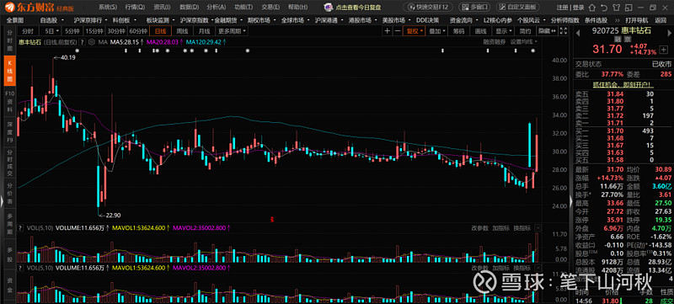Open the MA settings gear icon
Viewport: 674px width, 304px height.
[x=91, y=42]
